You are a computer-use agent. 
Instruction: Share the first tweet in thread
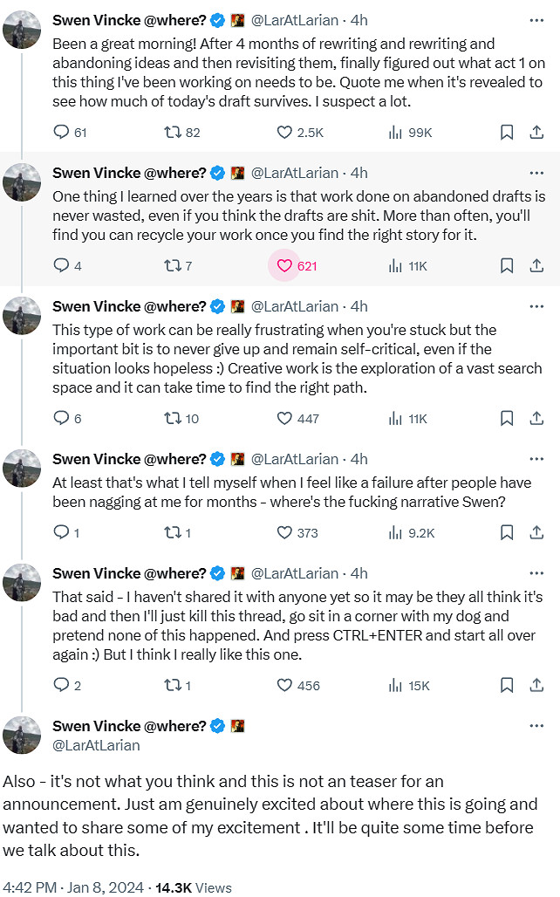coord(537,133)
